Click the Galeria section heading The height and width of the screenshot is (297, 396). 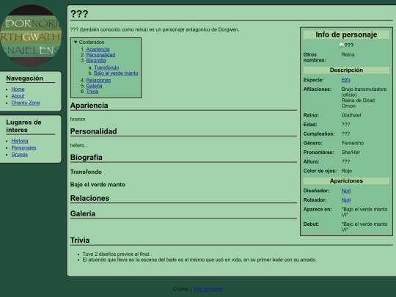[83, 213]
